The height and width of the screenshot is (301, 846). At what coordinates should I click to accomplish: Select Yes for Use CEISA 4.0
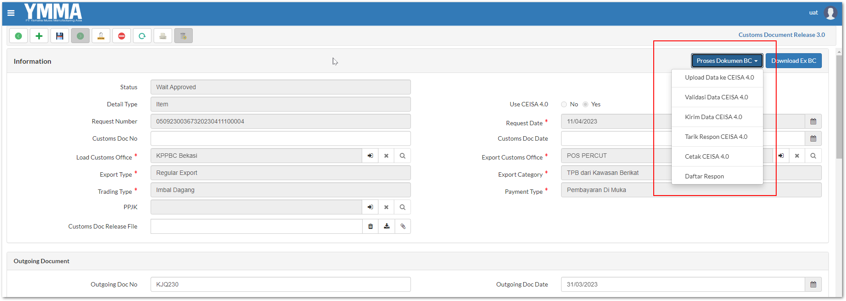(x=586, y=105)
